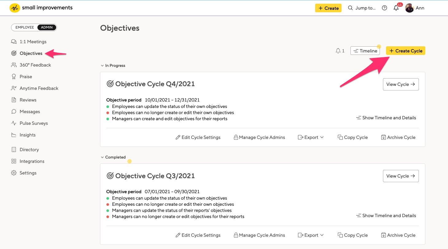Open 360° Feedback in the sidebar
Screen dimensions: 448x249
tap(35, 65)
